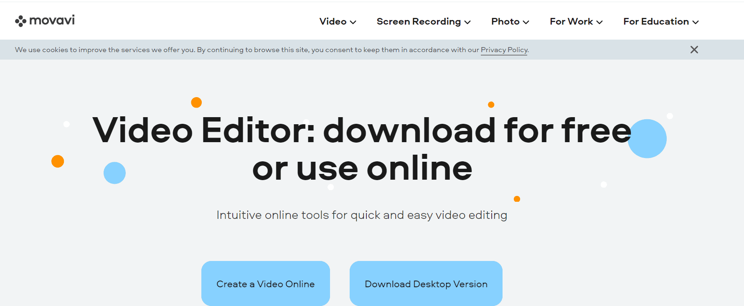Viewport: 744px width, 306px height.
Task: Open the Photo menu
Action: tap(510, 21)
